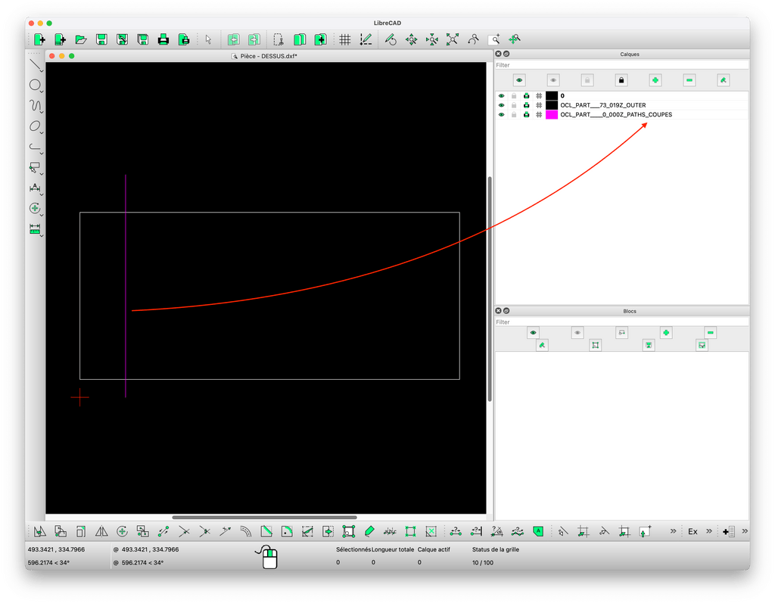Click the Ex snap toolbar button

tap(693, 532)
